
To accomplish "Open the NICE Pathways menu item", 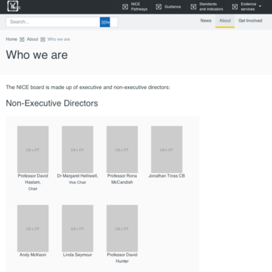I will pos(135,7).
